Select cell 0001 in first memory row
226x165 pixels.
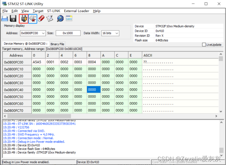[x=52, y=62]
